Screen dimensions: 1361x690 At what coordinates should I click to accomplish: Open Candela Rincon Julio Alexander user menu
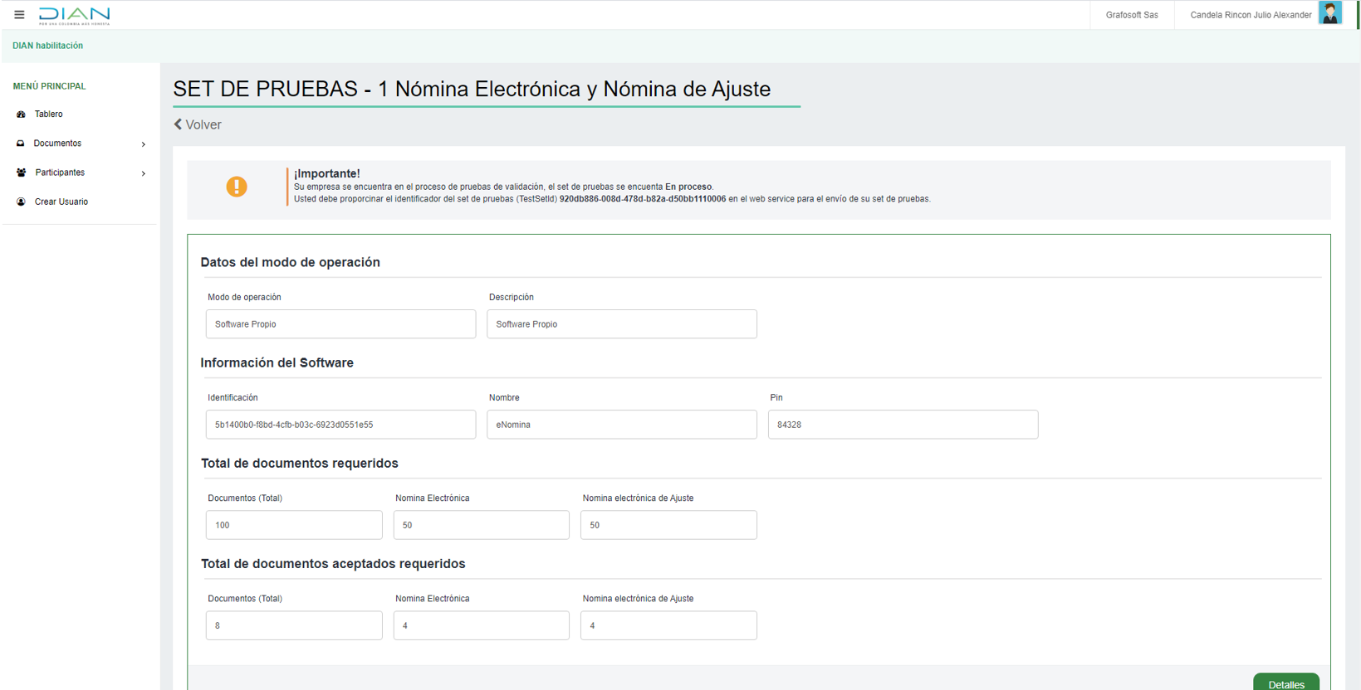1250,15
